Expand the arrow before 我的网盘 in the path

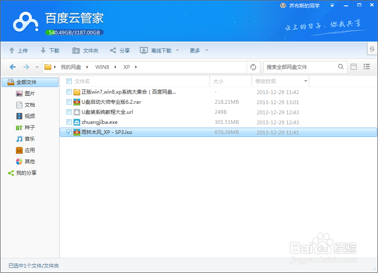coord(55,67)
